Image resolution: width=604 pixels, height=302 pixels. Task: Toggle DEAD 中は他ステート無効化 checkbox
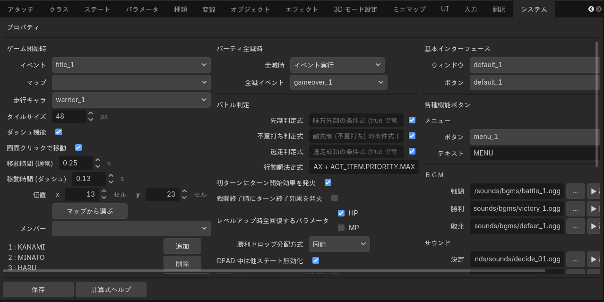[x=316, y=260]
